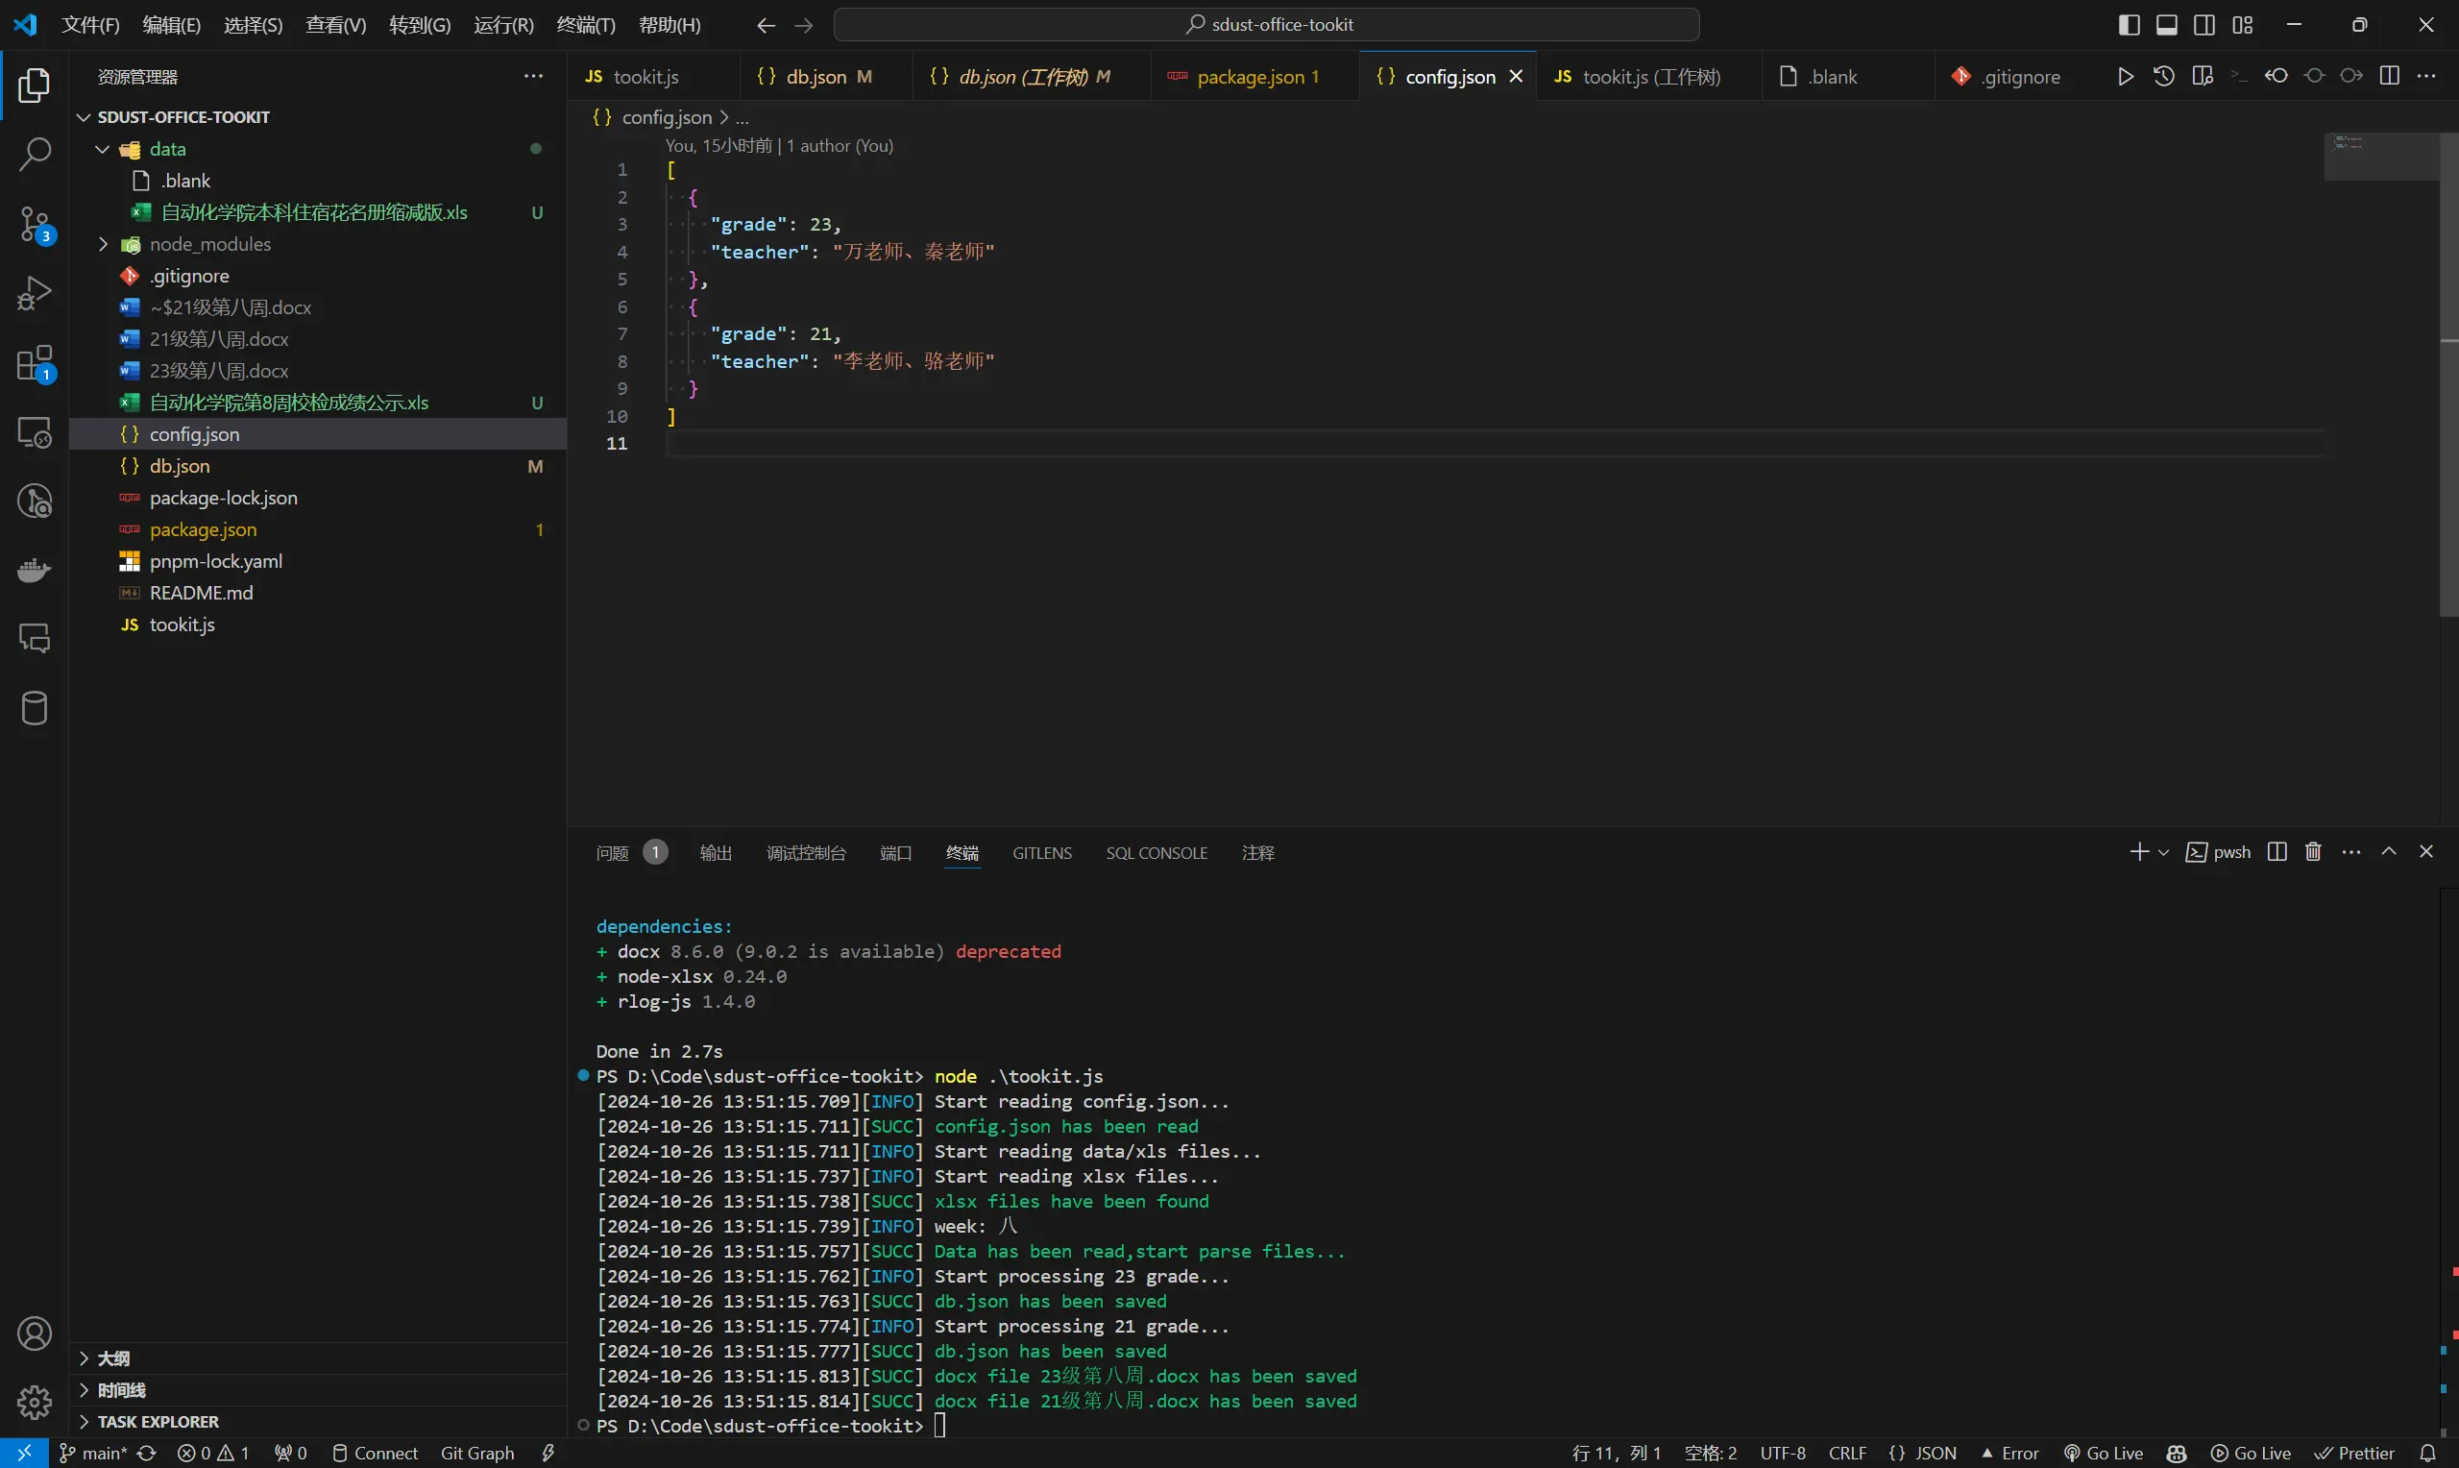Viewport: 2459px width, 1468px height.
Task: Close the config.json editor tab
Action: pos(1515,76)
